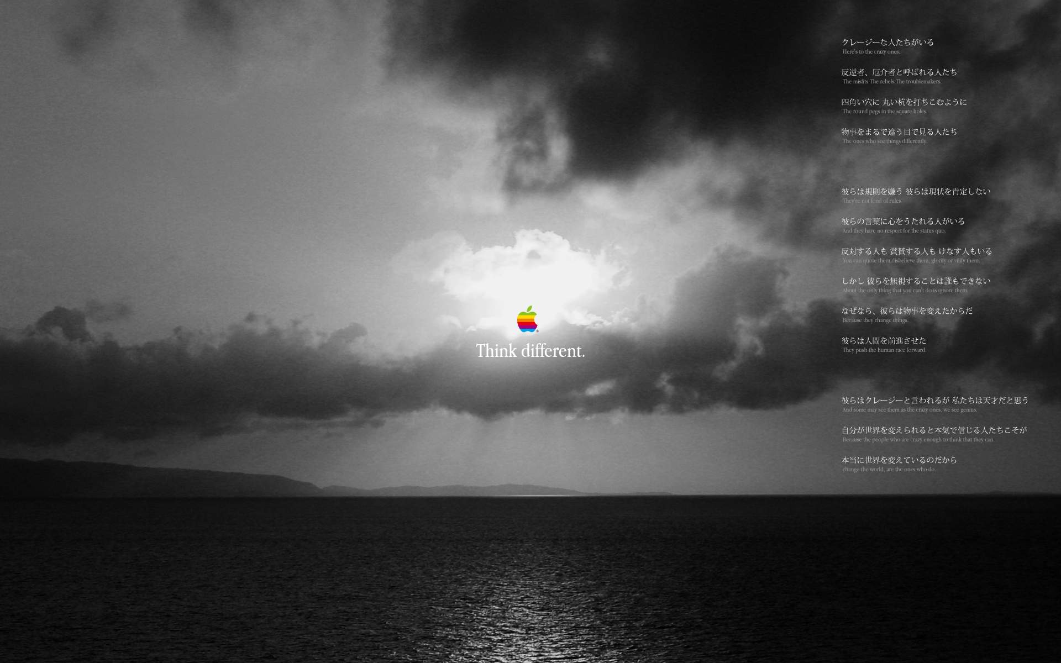The height and width of the screenshot is (663, 1061).
Task: Select the Japanese line '反対する人も 賞賛する人も けなす人もいる'
Action: click(917, 251)
